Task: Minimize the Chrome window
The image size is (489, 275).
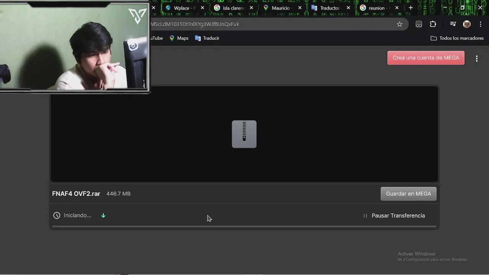Action: pyautogui.click(x=444, y=8)
